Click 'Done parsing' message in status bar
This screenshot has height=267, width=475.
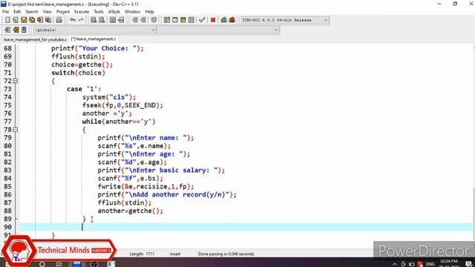pos(226,254)
